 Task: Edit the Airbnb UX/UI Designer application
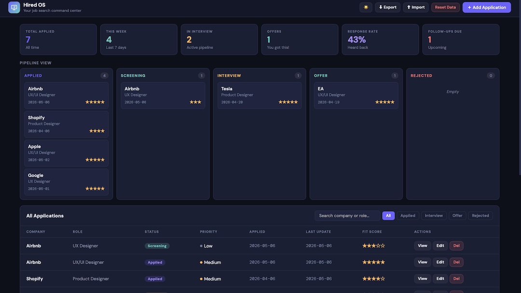tap(440, 262)
